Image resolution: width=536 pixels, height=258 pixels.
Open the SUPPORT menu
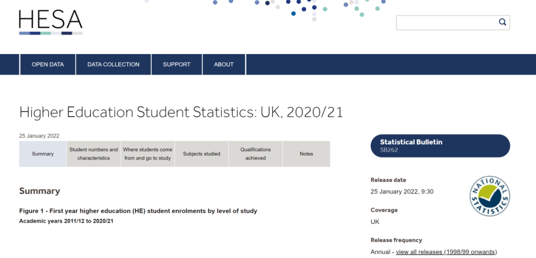tap(177, 64)
